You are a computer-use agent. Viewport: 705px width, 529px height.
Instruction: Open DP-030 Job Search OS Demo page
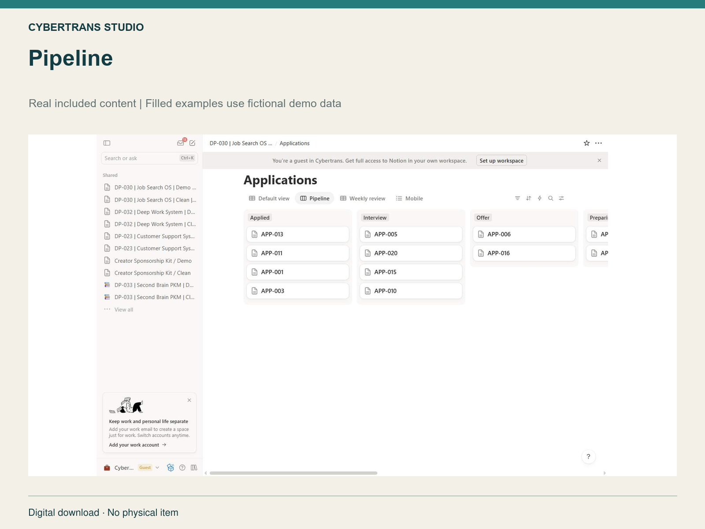150,187
